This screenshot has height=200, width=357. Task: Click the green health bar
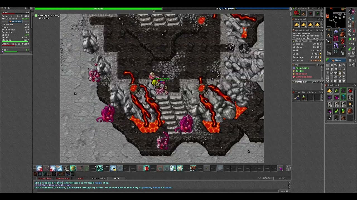[x=98, y=9]
